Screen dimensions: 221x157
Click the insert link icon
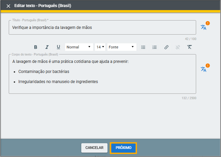click(x=166, y=47)
